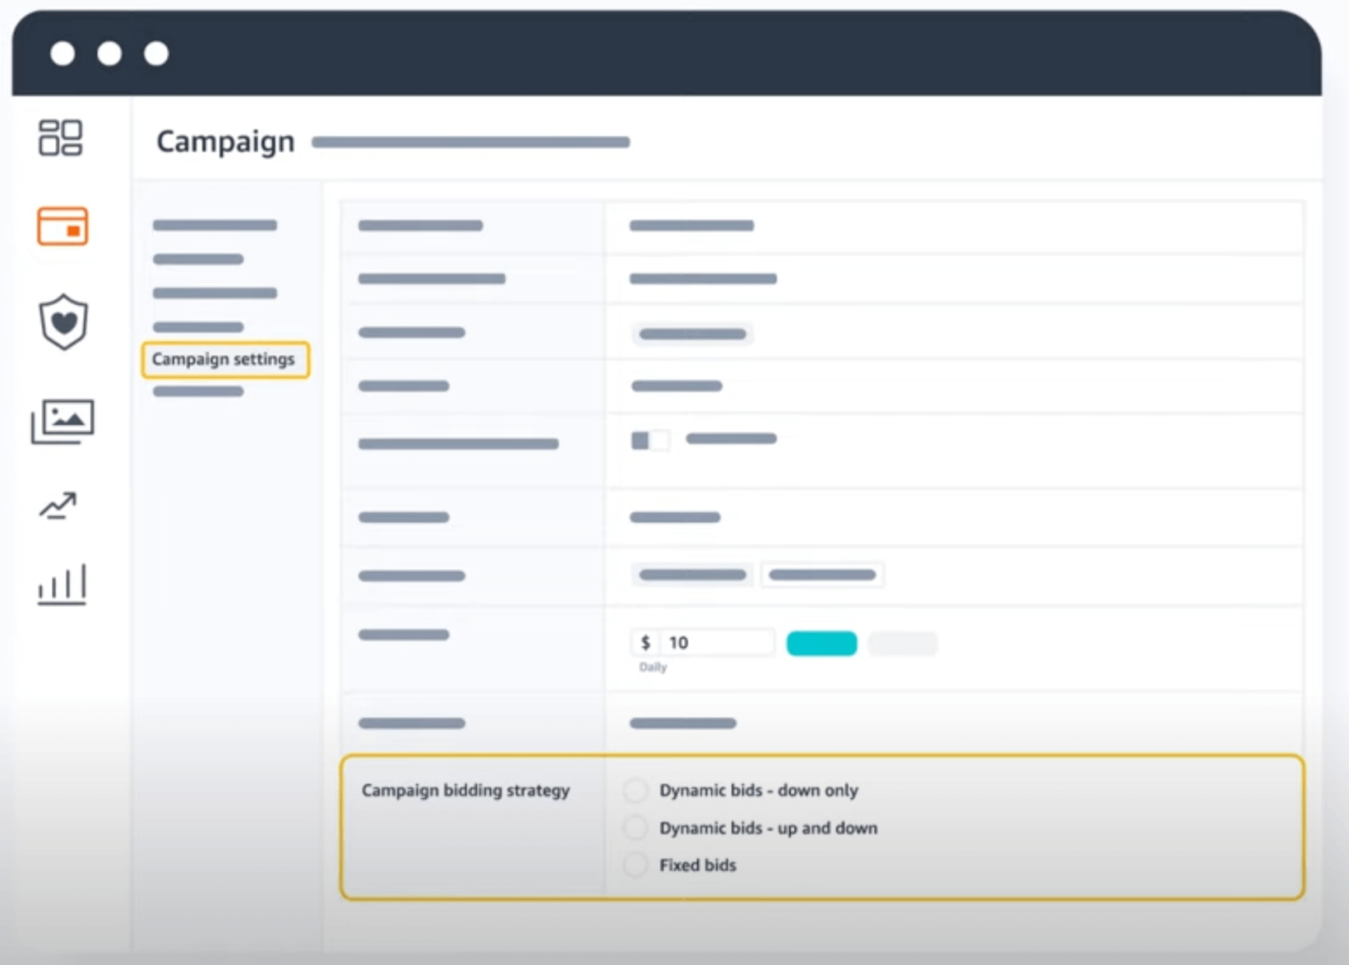Open the brand safety shield icon
Viewport: 1349px width, 965px height.
coord(62,323)
